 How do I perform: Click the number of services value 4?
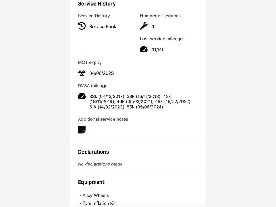[152, 27]
